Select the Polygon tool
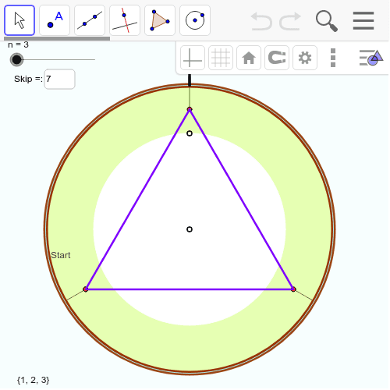This screenshot has width=390, height=390. click(x=160, y=20)
